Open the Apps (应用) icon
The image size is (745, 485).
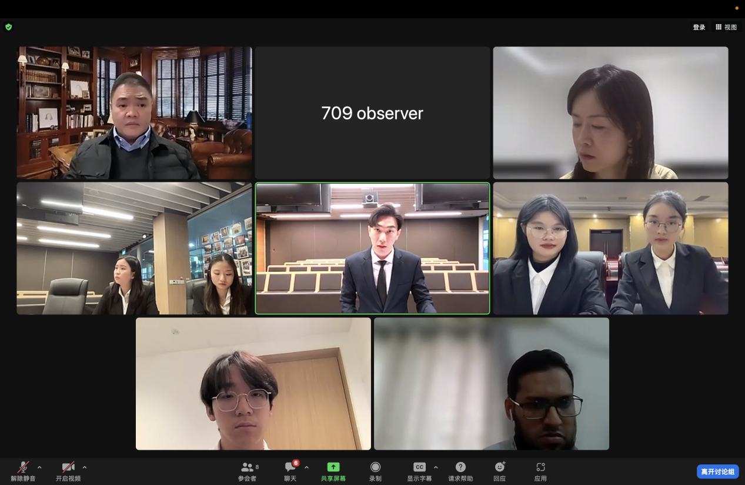pos(540,467)
